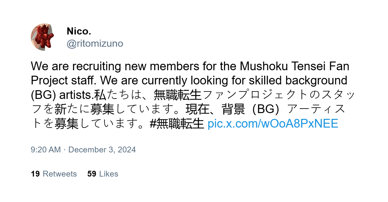Viewport: 388px width, 202px height.
Task: Open Nico's profile avatar picture
Action: 42,37
